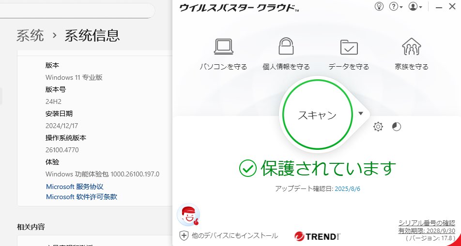Open データを守る folder icon
Screen dimensions: 461x246
349,47
